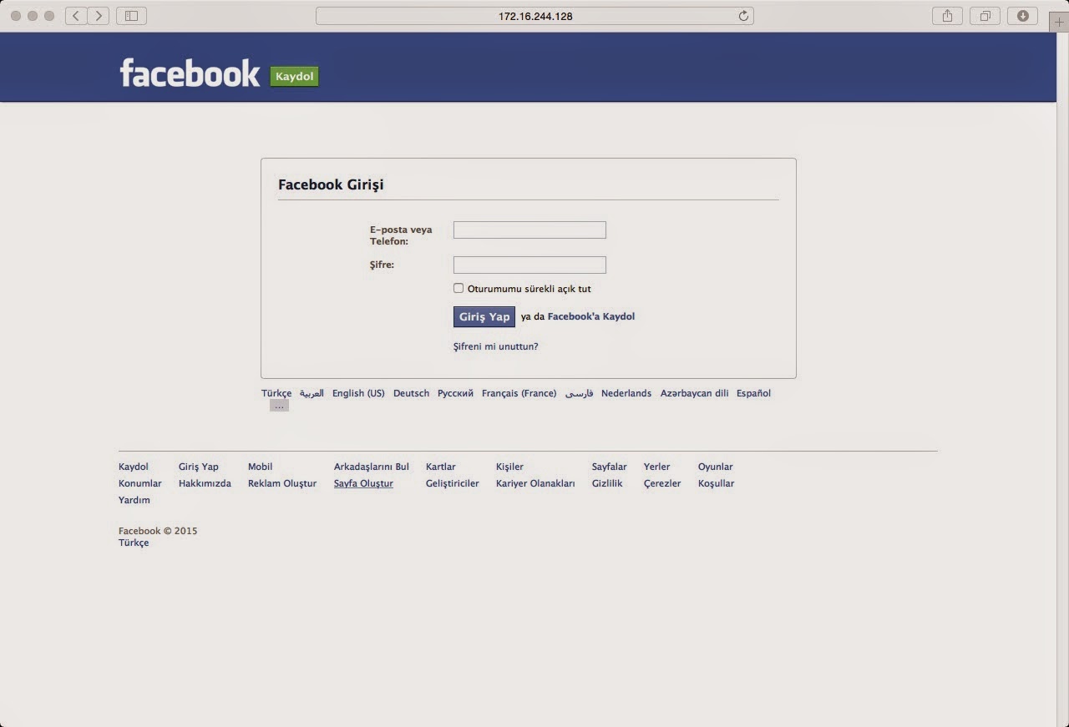Viewport: 1069px width, 727px height.
Task: Select فارسی language
Action: point(579,393)
